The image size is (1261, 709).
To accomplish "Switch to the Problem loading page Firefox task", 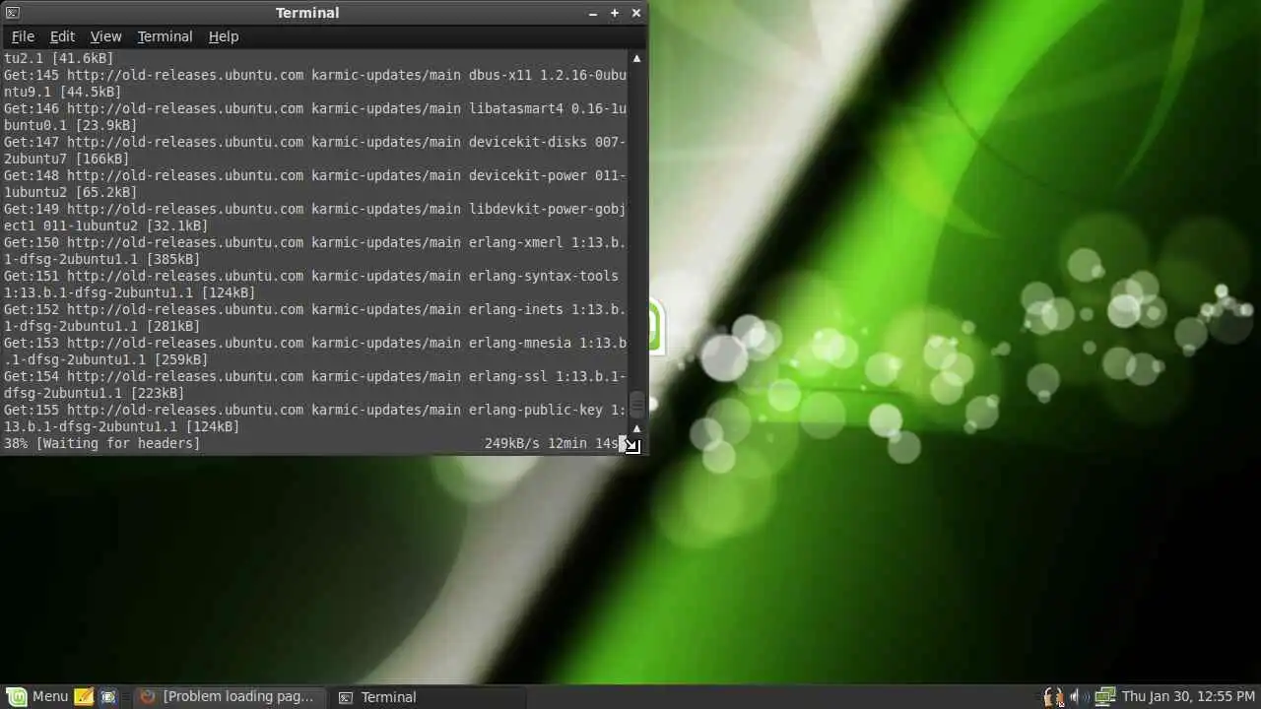I will coord(229,696).
